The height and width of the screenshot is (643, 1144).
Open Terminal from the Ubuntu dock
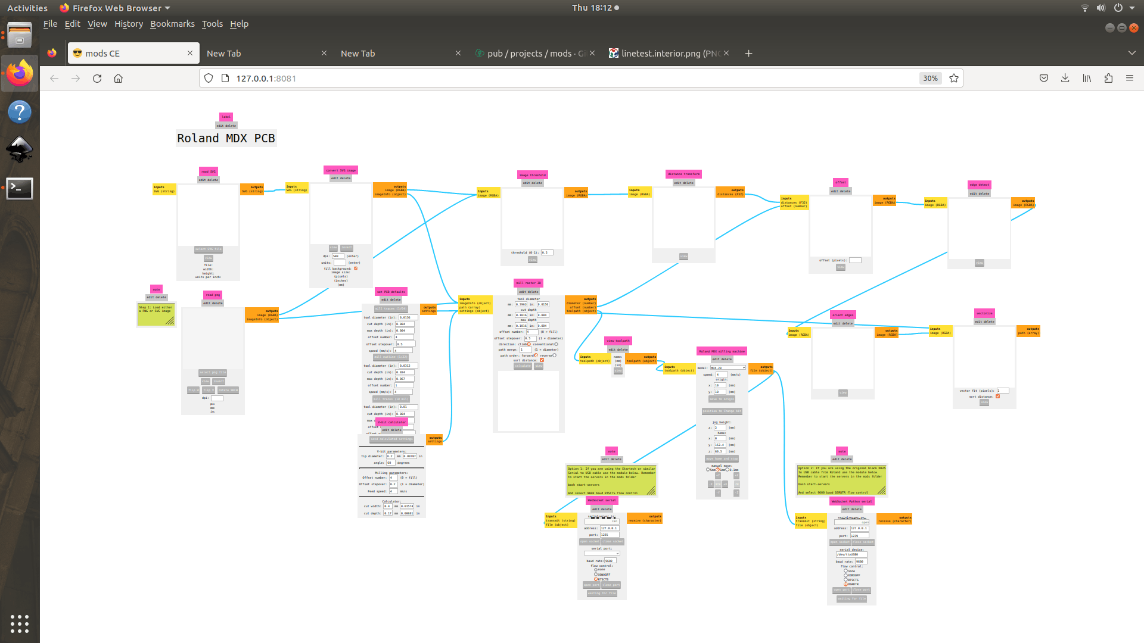click(19, 188)
